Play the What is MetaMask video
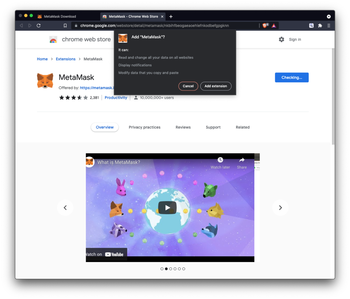This screenshot has height=299, width=350. point(167,208)
